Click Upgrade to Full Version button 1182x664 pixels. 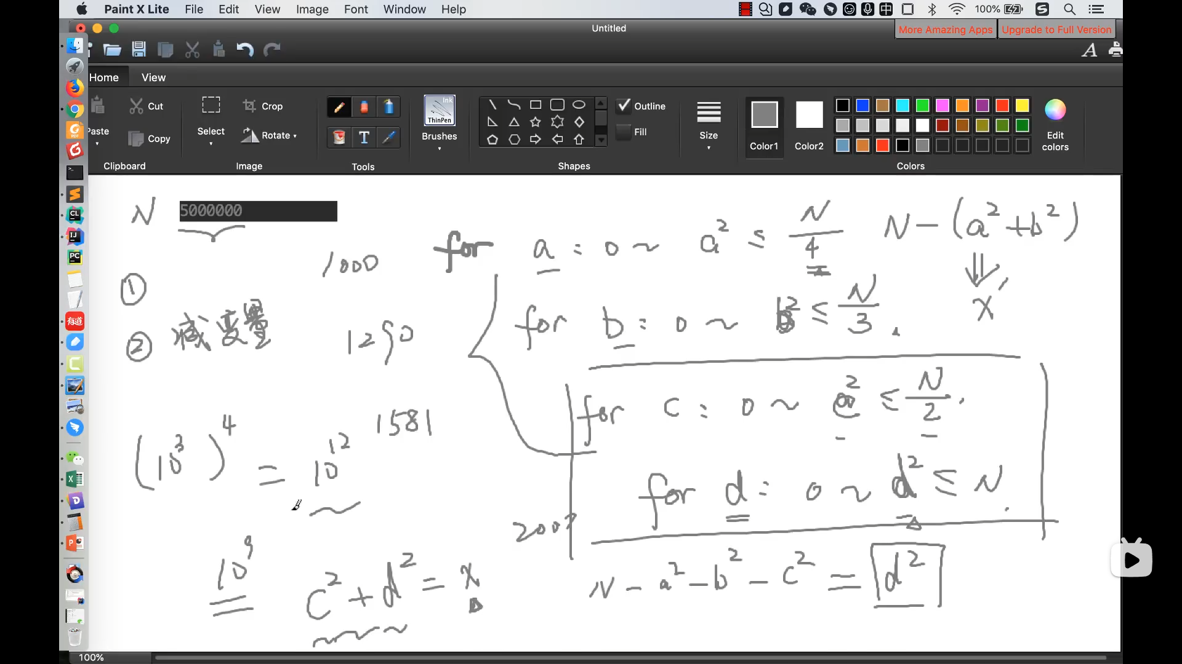[1056, 30]
